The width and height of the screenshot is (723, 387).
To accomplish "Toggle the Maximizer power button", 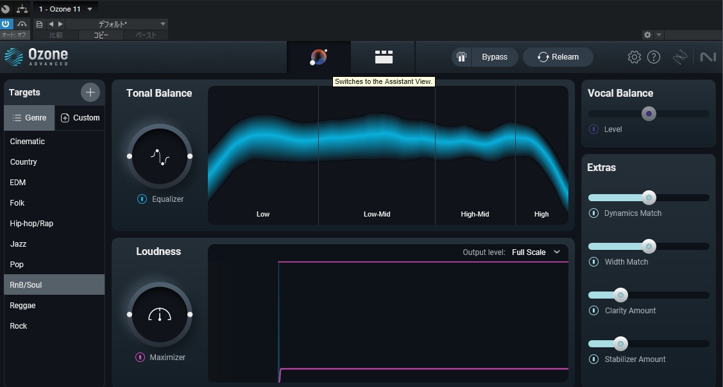I will click(x=140, y=358).
